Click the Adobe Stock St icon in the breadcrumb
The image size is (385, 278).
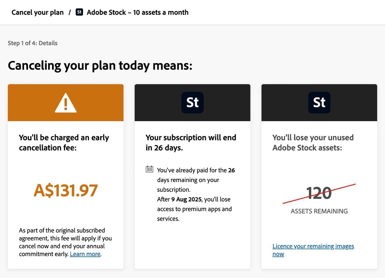pos(79,12)
